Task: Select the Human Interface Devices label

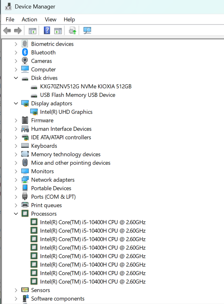Action: coord(61,129)
